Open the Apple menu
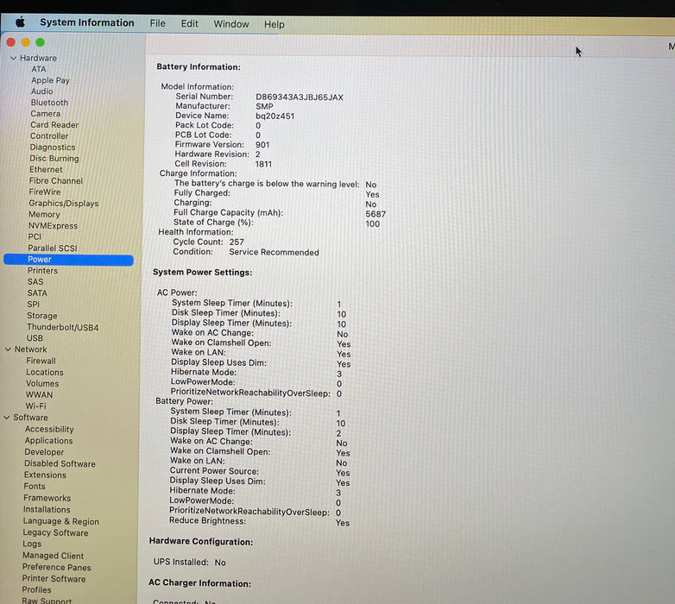 click(20, 22)
